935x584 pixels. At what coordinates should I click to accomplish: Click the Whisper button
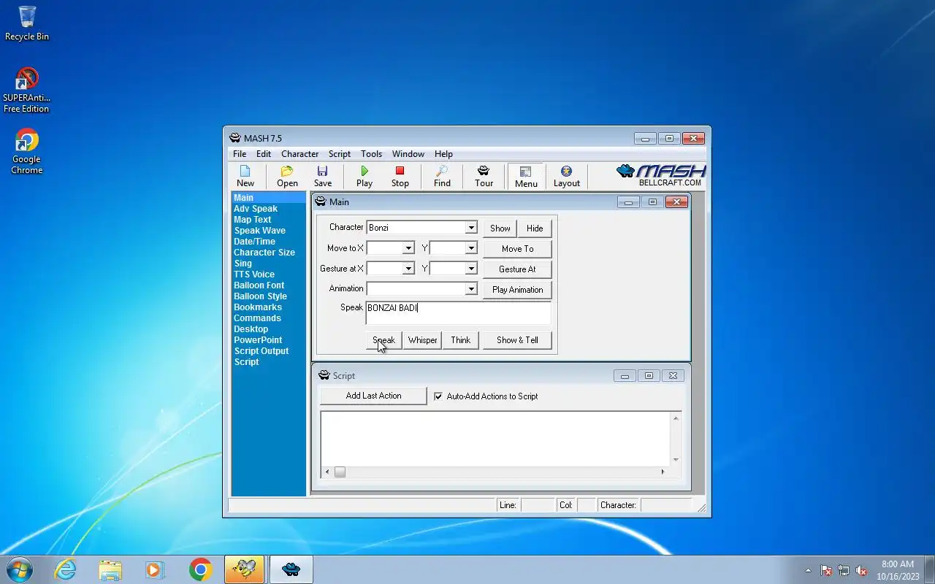422,340
